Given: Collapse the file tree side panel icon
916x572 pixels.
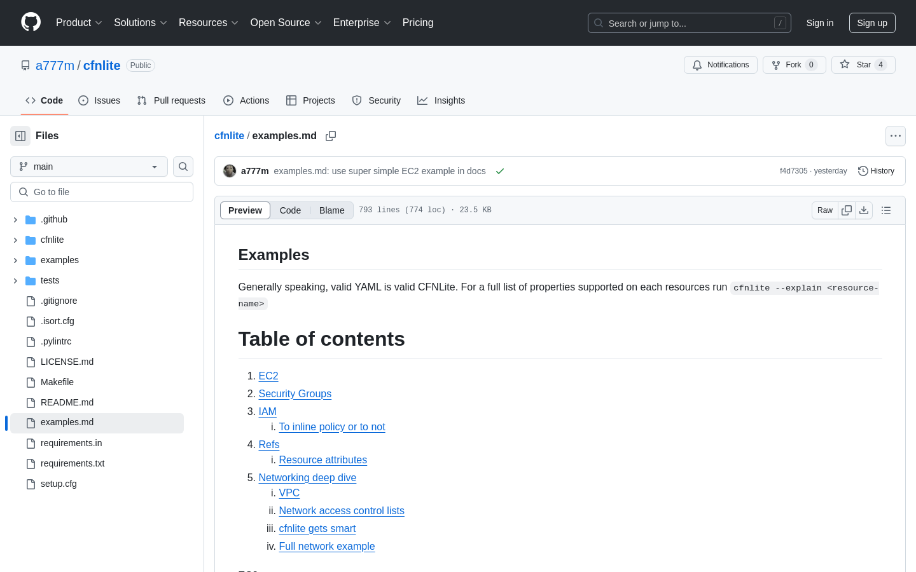Looking at the screenshot, I should 20,136.
